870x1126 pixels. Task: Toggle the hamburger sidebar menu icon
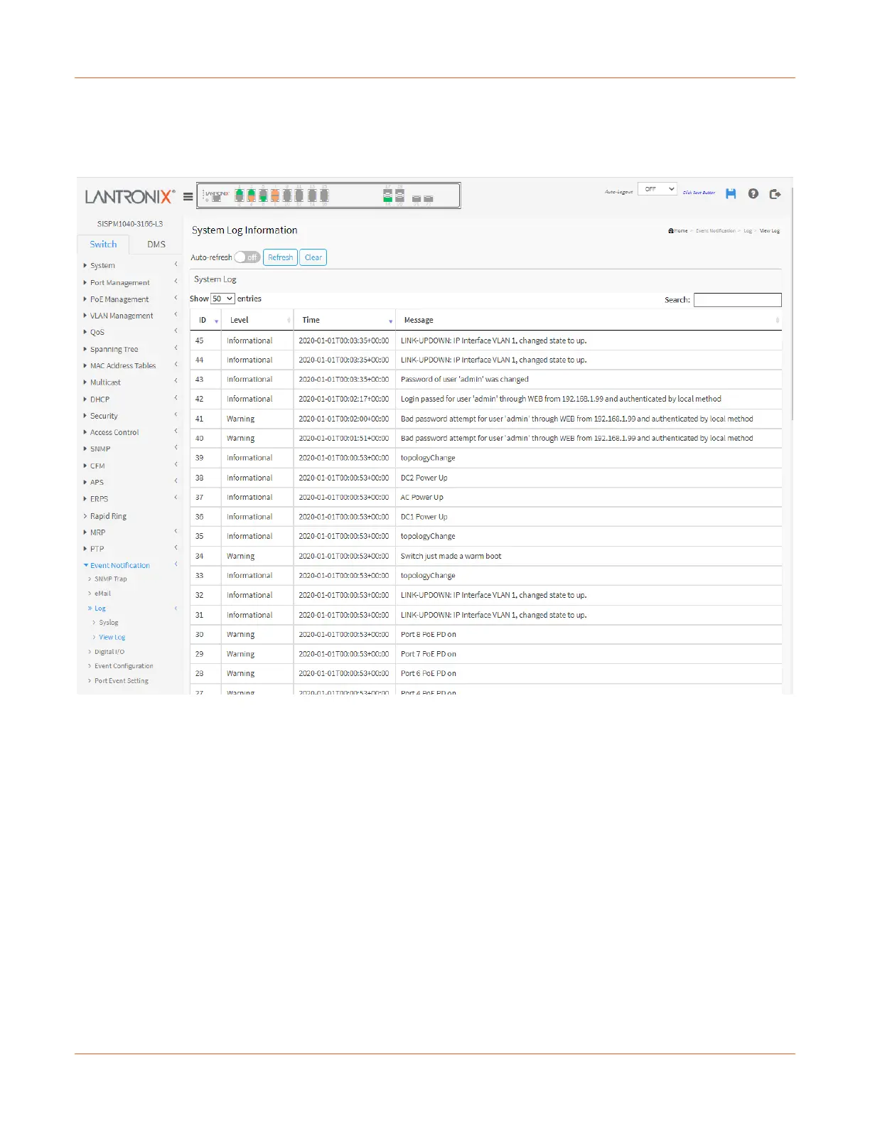188,197
